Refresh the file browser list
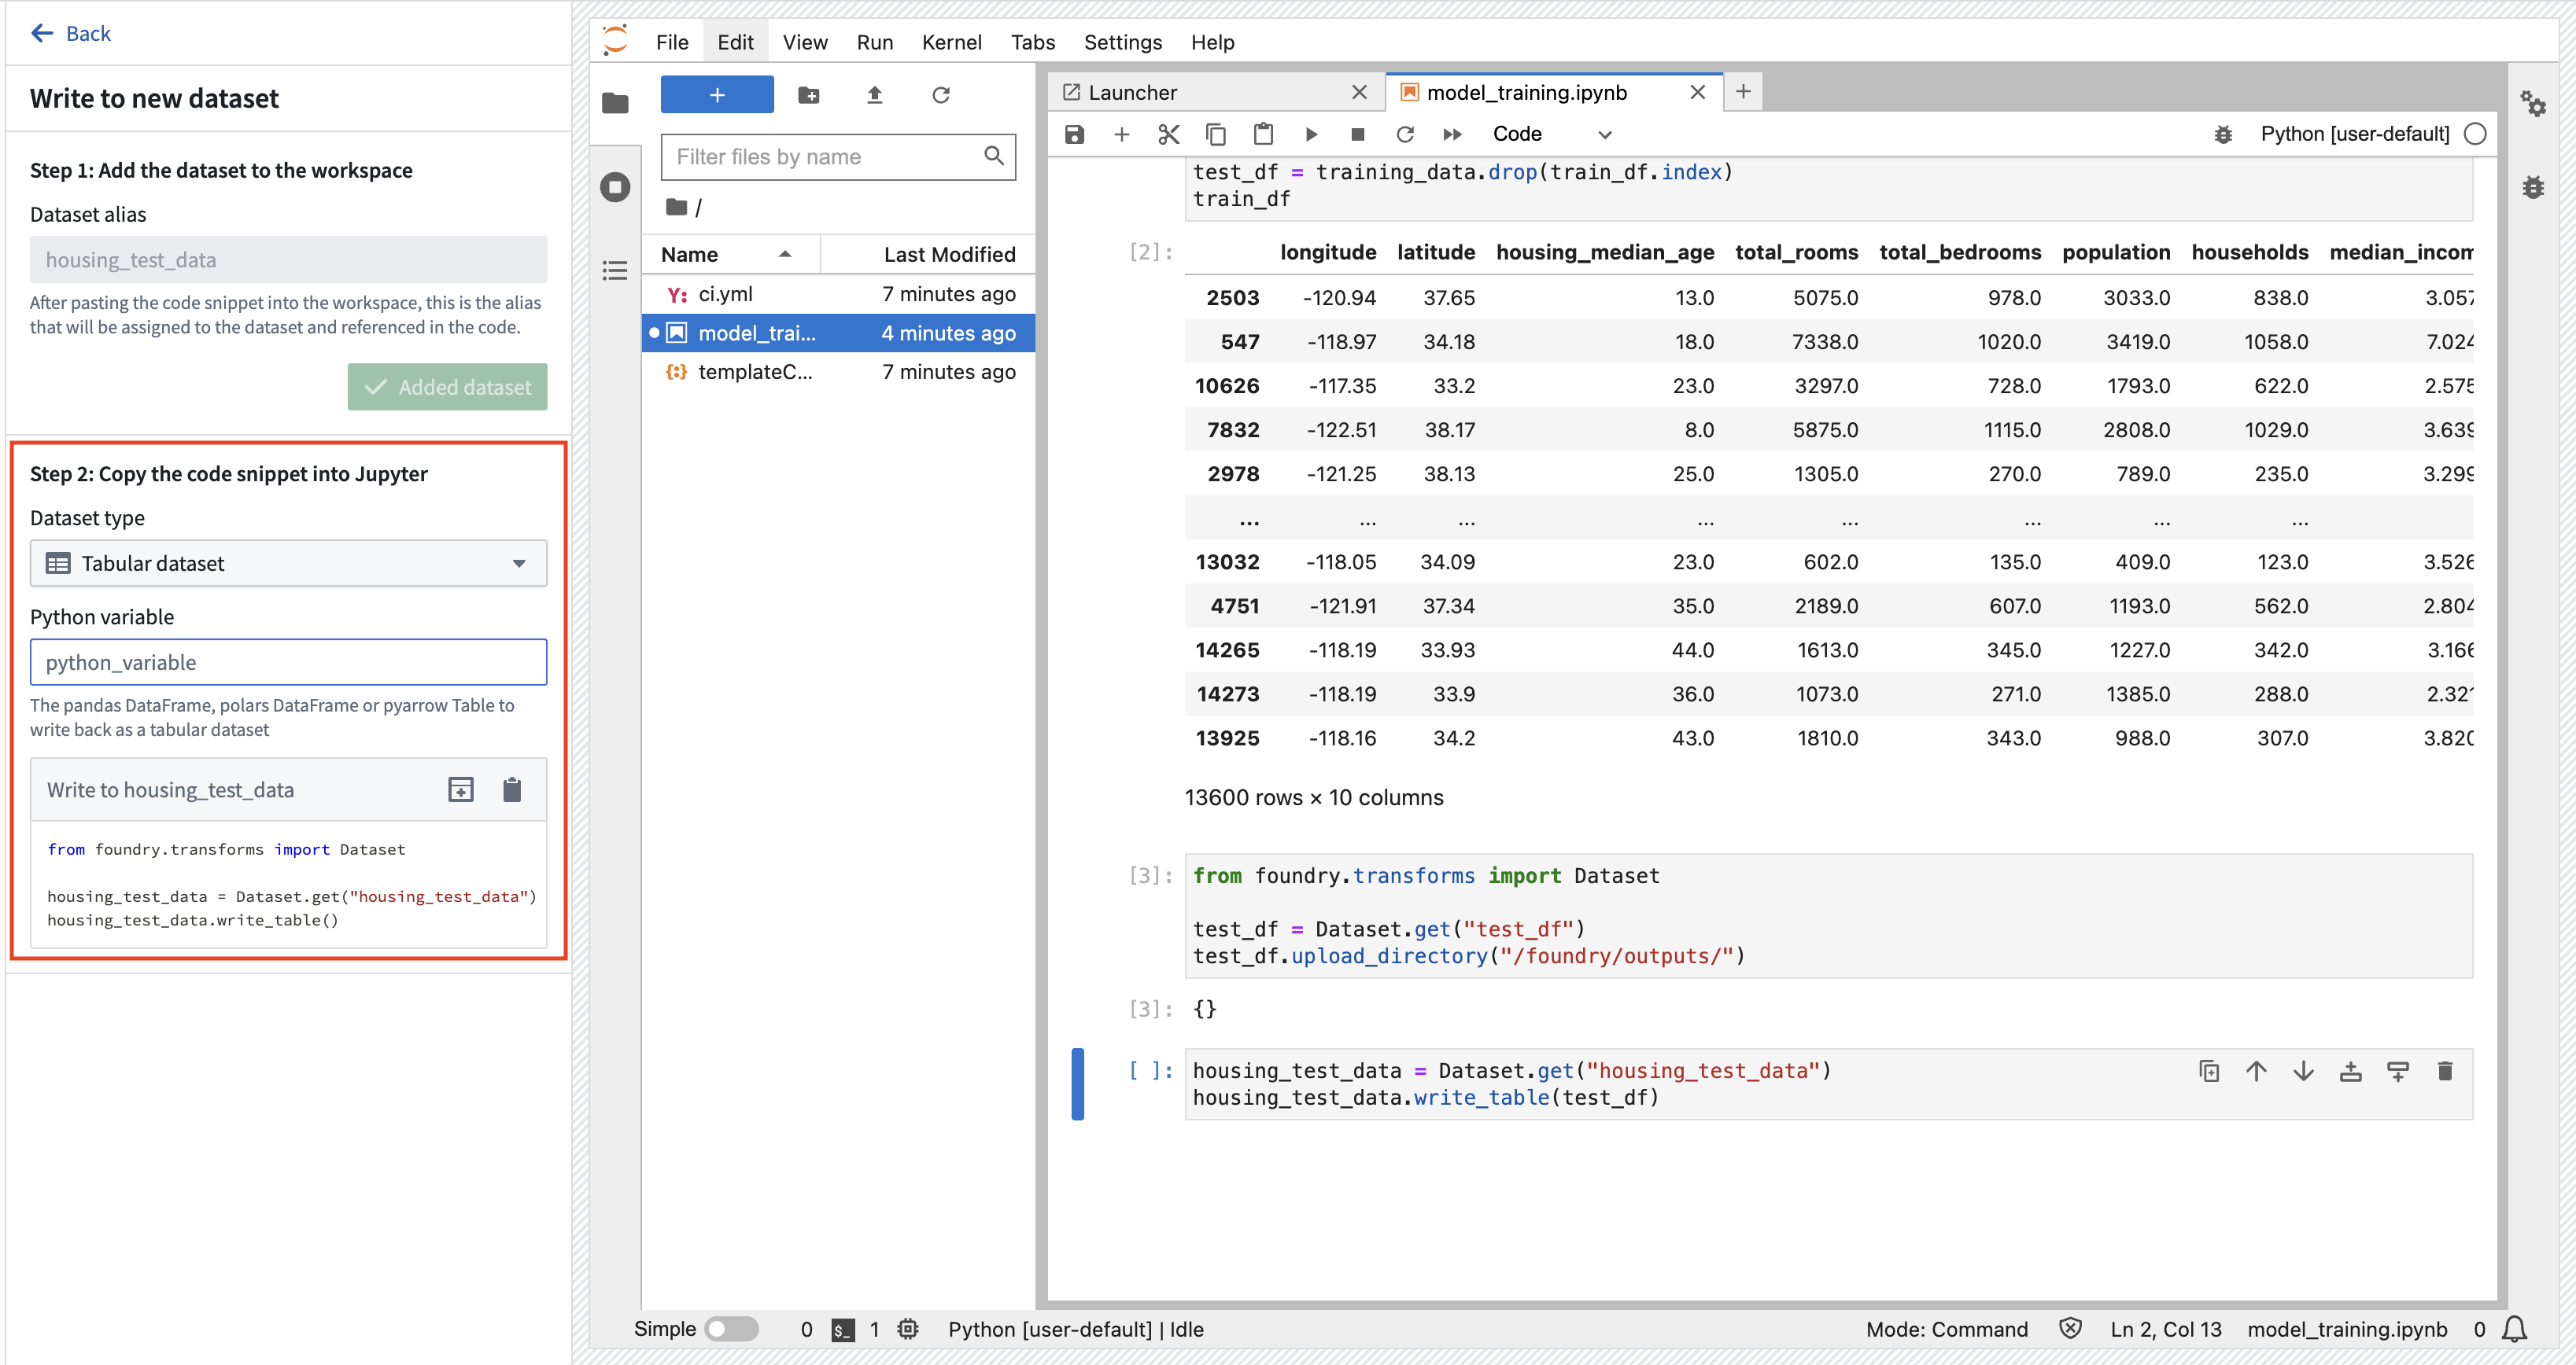The width and height of the screenshot is (2576, 1365). click(x=940, y=95)
